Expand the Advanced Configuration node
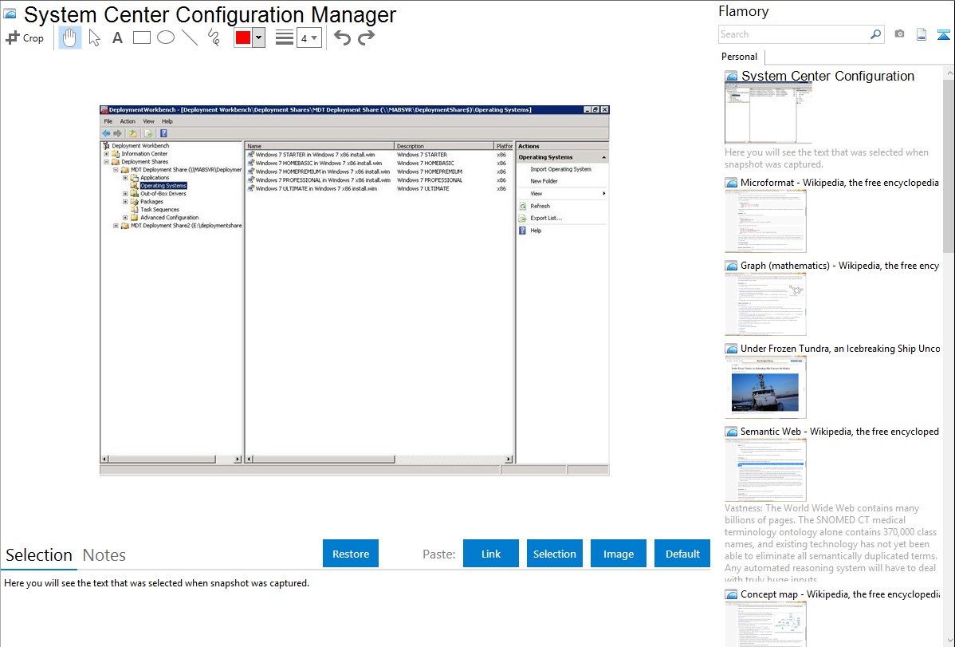955x647 pixels. pos(125,217)
